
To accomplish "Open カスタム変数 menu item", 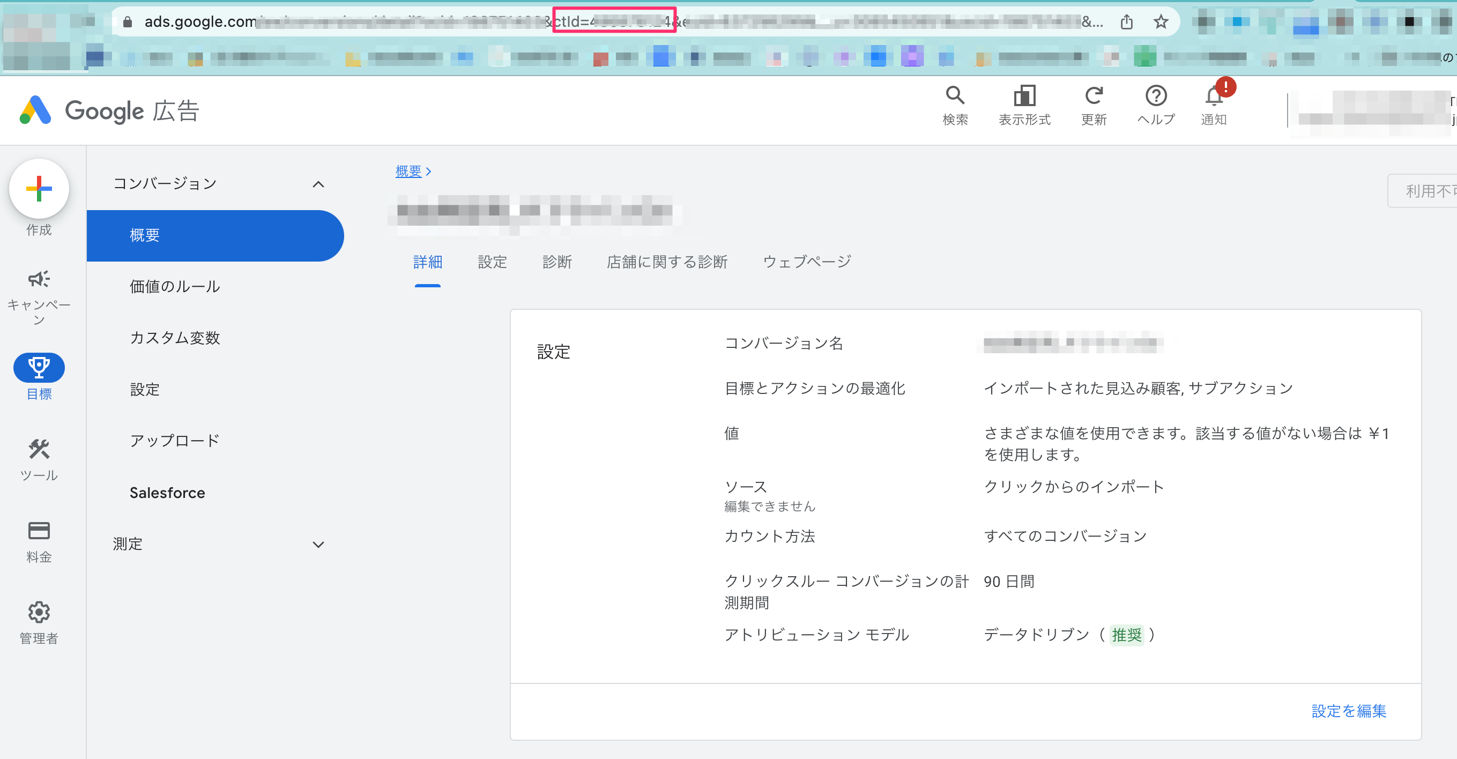I will 175,338.
